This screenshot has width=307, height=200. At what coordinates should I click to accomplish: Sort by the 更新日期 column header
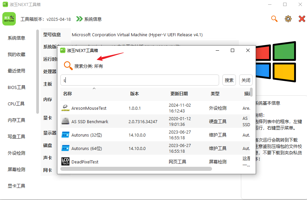(x=179, y=94)
